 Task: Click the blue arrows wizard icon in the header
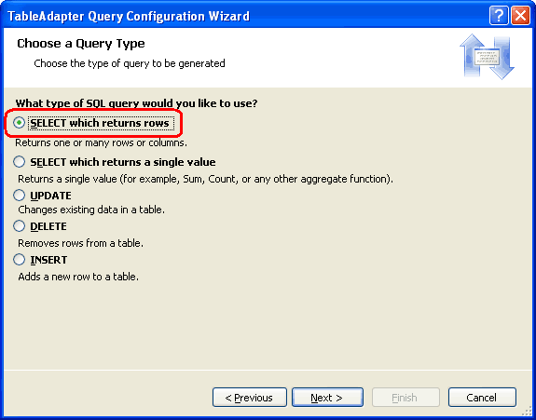488,56
